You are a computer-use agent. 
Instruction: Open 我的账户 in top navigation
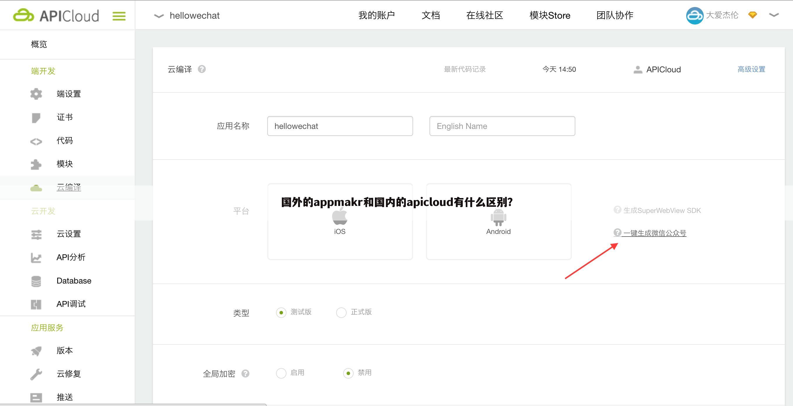click(376, 15)
